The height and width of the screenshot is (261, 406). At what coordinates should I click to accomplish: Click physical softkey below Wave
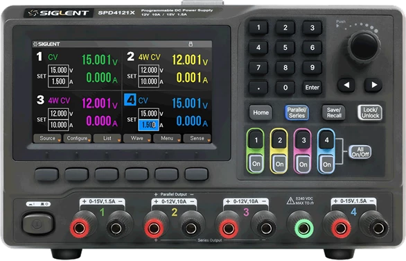click(136, 174)
